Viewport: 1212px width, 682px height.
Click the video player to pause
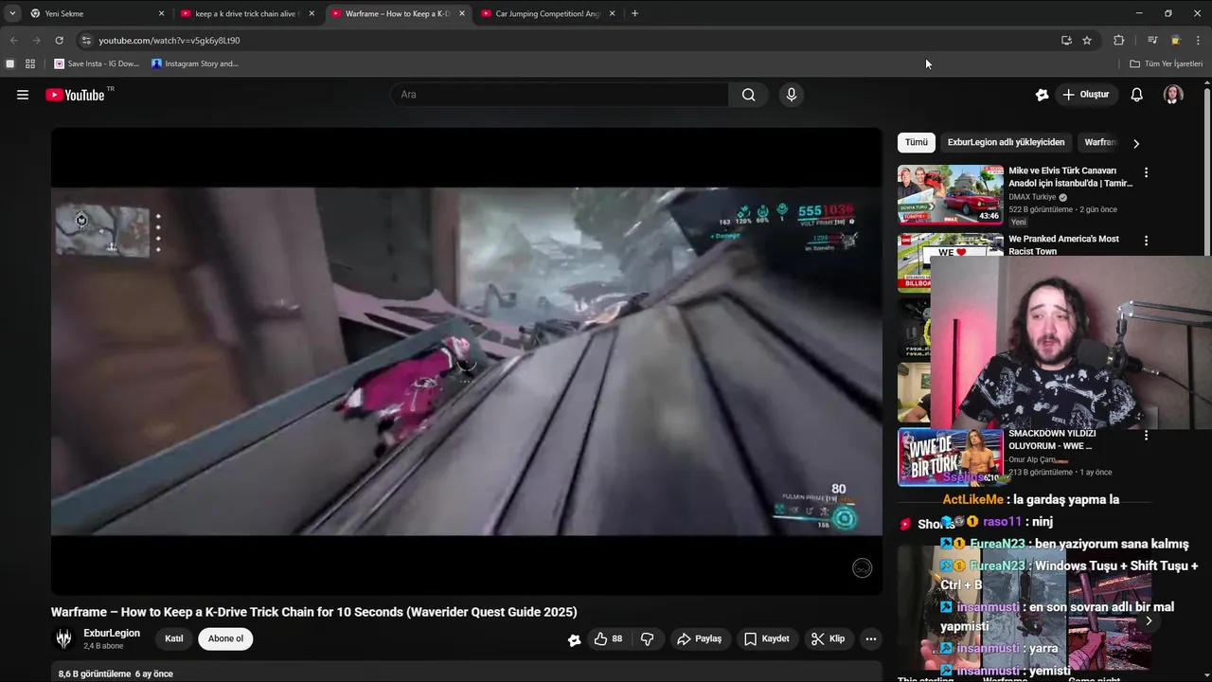coord(466,361)
